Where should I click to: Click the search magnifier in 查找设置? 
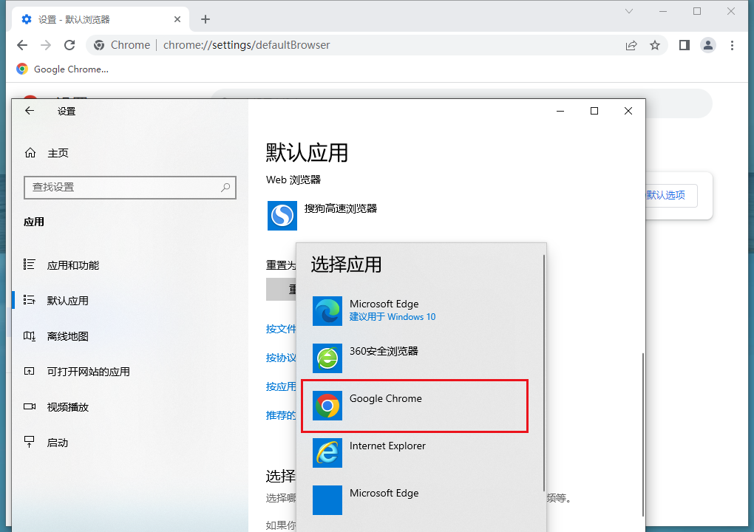click(x=225, y=188)
